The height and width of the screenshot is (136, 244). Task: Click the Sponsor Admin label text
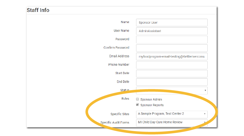pyautogui.click(x=151, y=100)
